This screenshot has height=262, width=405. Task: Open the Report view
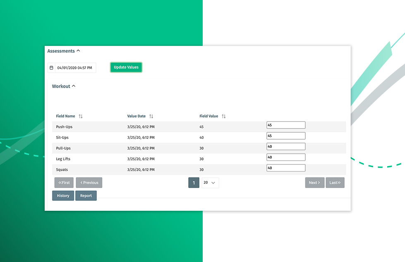point(86,196)
